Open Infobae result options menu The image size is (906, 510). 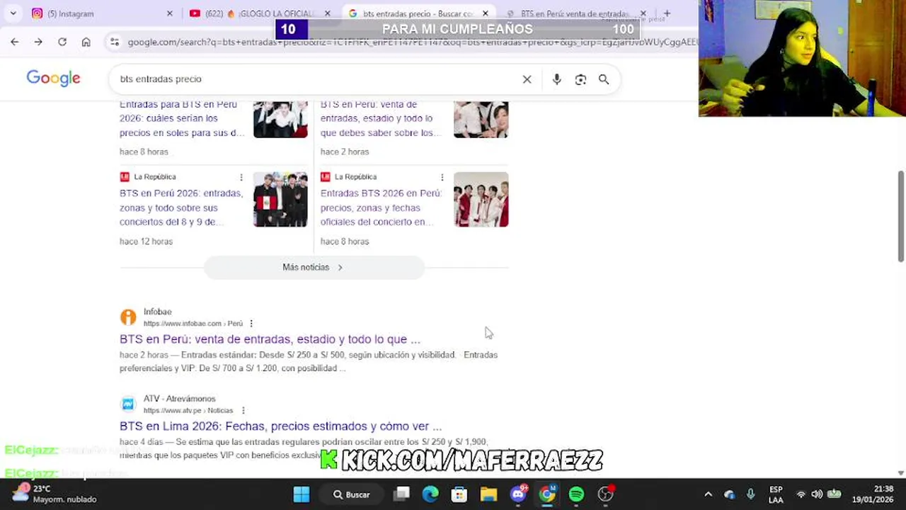[x=251, y=324]
